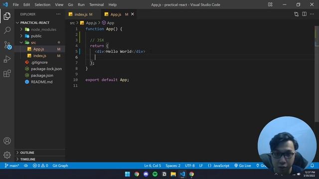Click line number 10 in the gutter
Image resolution: width=319 pixels, height=179 pixels.
(x=75, y=80)
